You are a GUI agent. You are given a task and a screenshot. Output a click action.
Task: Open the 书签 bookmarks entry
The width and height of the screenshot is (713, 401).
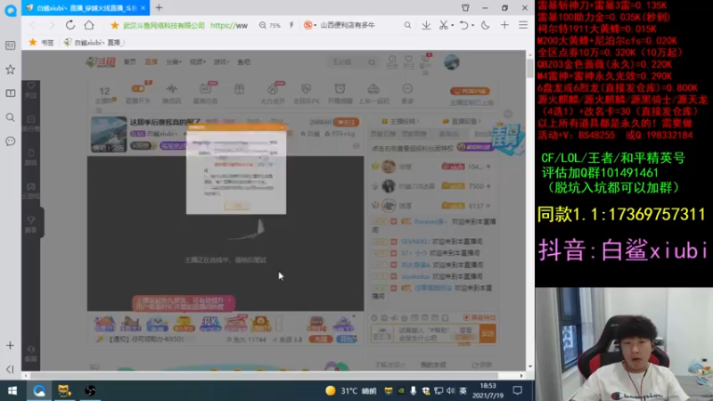click(41, 42)
